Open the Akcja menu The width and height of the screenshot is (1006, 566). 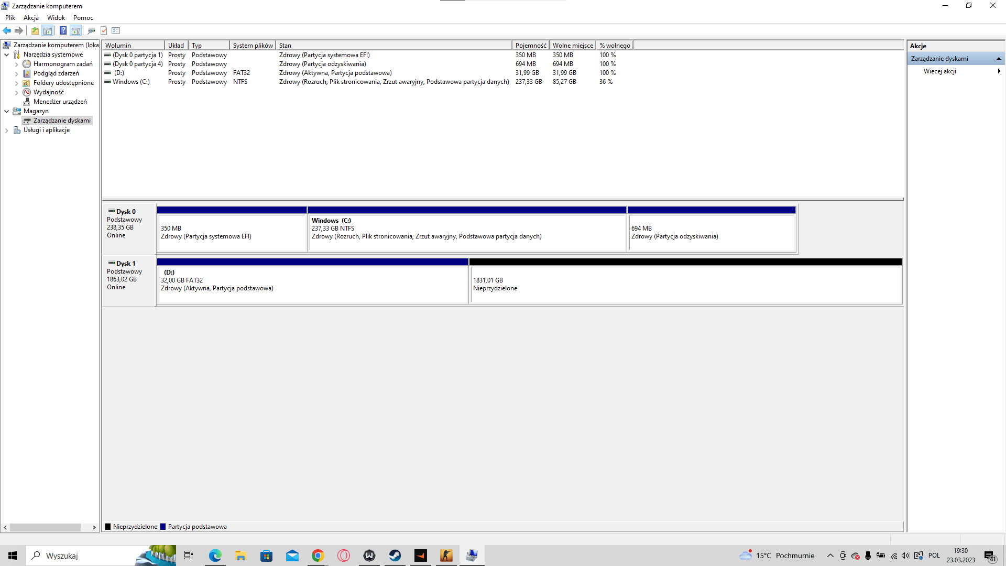pyautogui.click(x=31, y=17)
